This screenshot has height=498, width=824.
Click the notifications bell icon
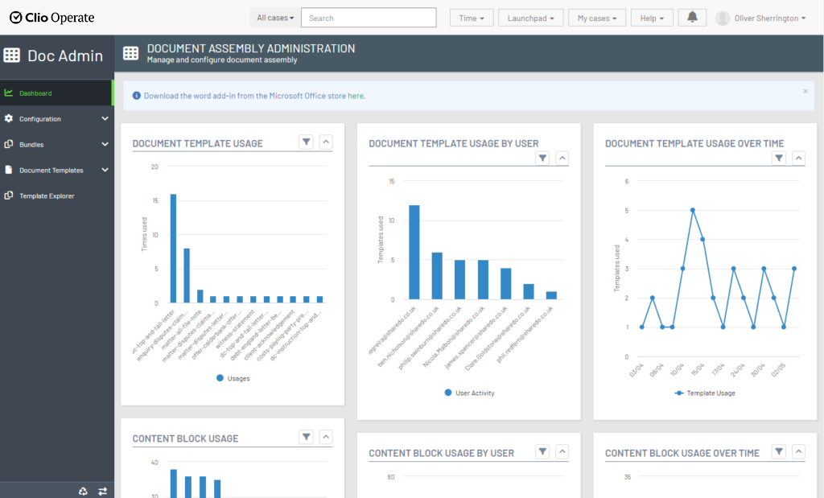[x=692, y=18]
